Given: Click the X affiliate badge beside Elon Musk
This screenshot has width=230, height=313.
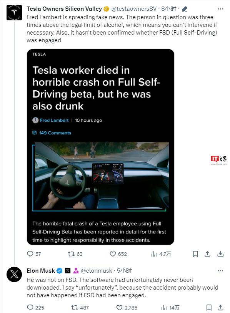Looking at the screenshot, I should 68,271.
